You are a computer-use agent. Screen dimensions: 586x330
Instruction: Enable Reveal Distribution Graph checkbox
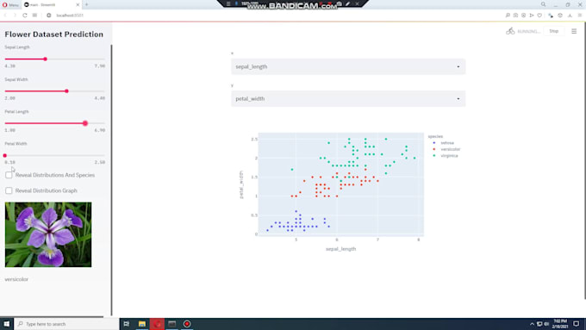click(9, 190)
